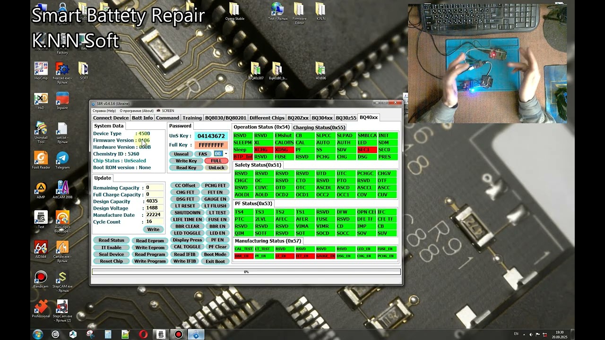The height and width of the screenshot is (340, 605).
Task: Open the Справка (Help) menu
Action: (104, 110)
